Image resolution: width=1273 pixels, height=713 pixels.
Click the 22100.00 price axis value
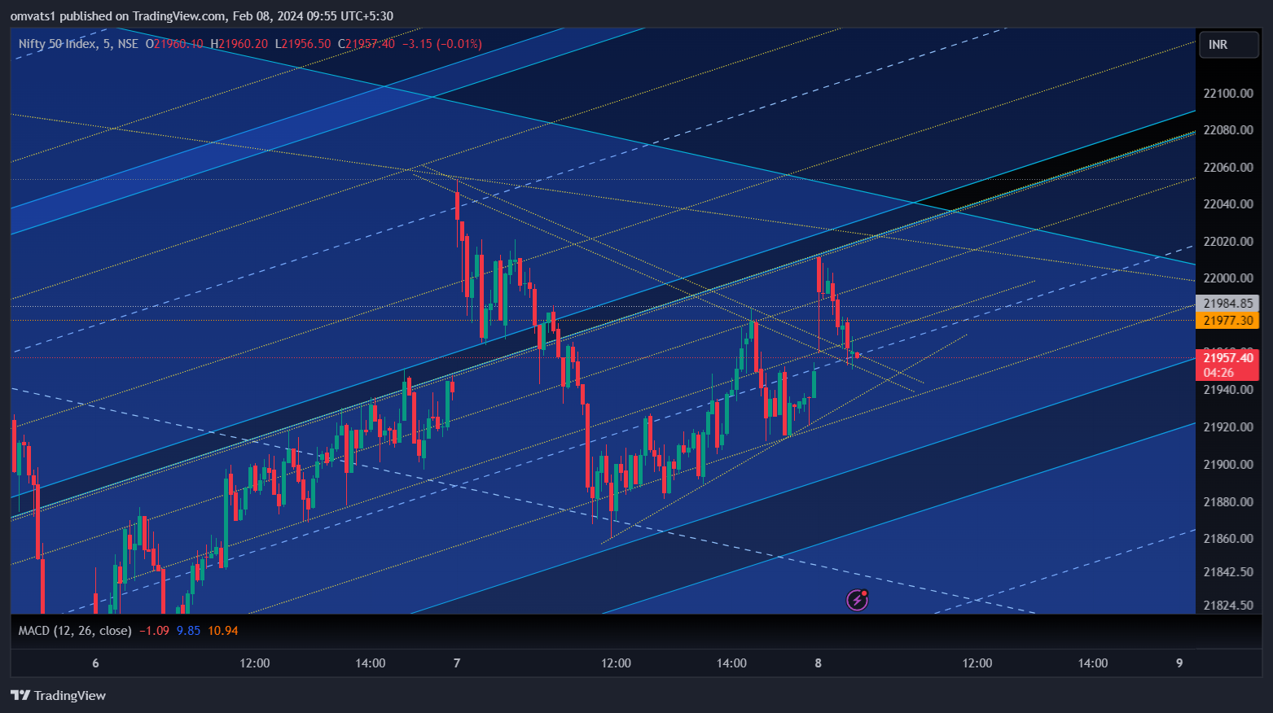[1228, 94]
